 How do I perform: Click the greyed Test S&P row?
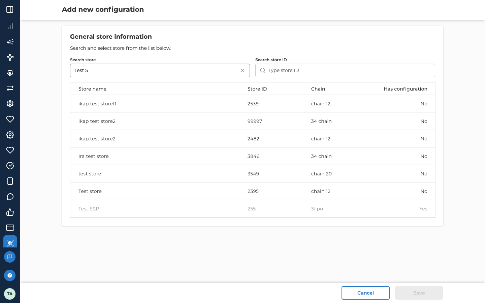tap(253, 209)
